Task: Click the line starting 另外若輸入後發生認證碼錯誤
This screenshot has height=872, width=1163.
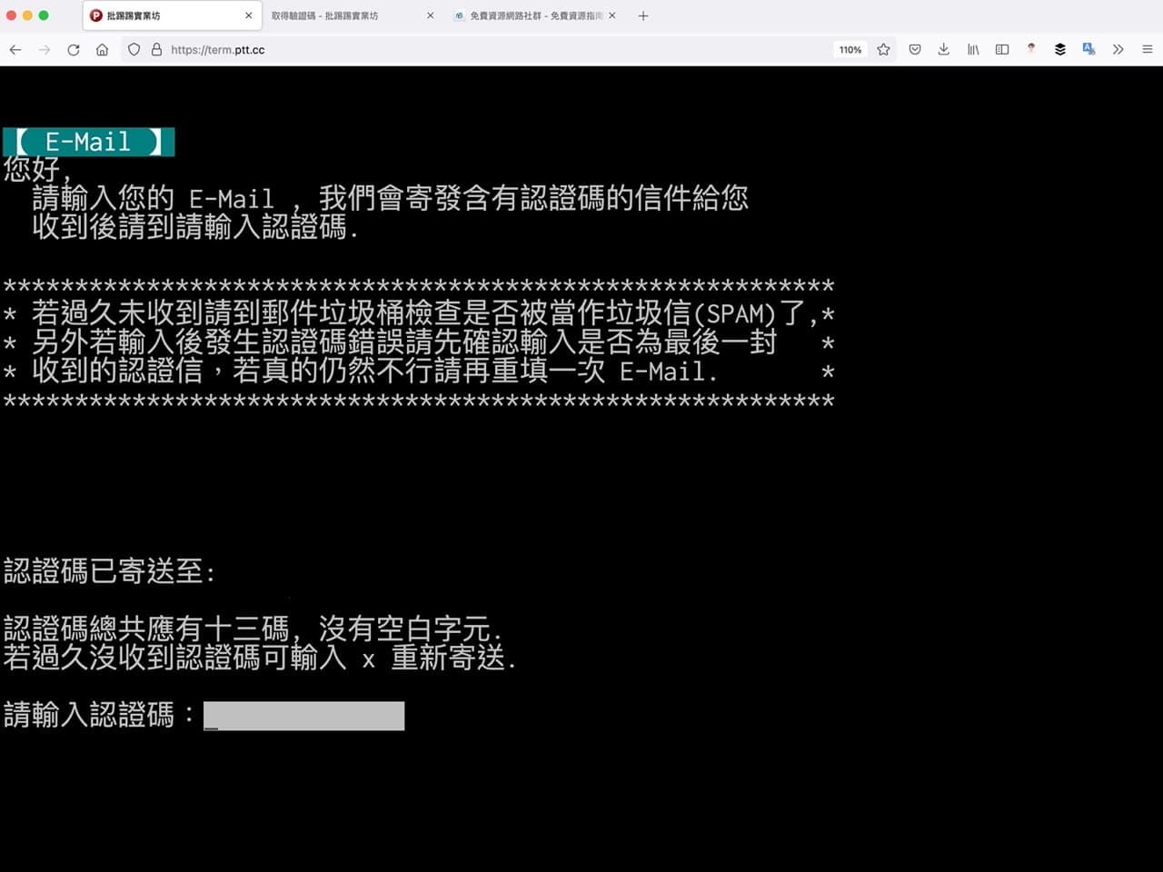Action: 404,342
